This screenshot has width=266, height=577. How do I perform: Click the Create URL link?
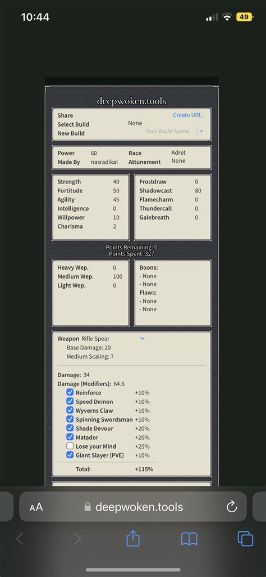187,115
